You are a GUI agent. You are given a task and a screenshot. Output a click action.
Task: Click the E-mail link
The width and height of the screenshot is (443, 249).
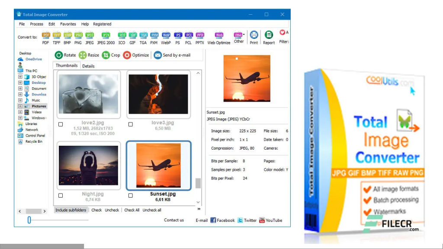[x=202, y=220]
